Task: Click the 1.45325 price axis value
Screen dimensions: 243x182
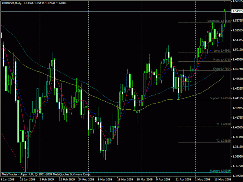Action: tap(238, 88)
